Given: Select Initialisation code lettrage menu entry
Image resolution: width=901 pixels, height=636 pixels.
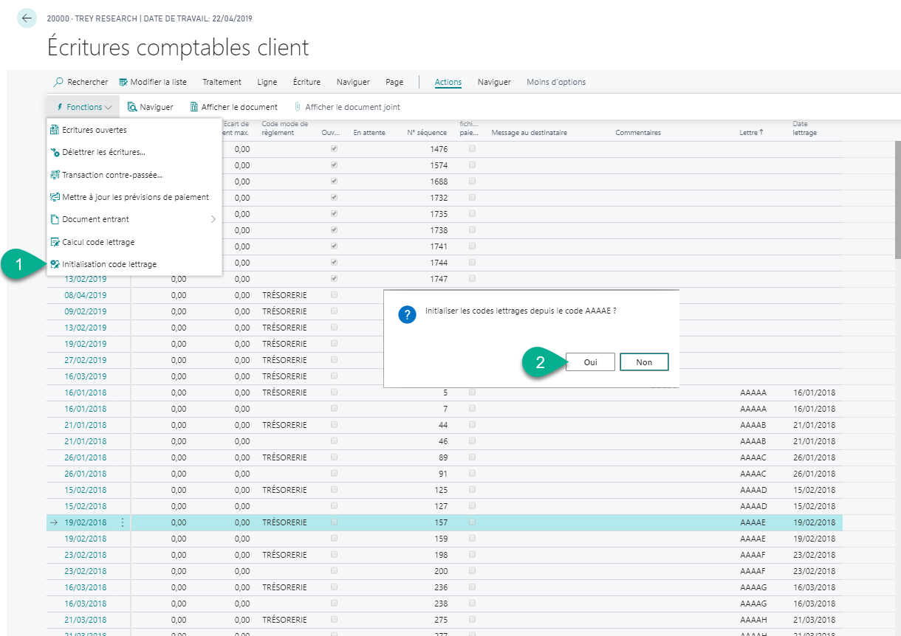Looking at the screenshot, I should pos(109,264).
